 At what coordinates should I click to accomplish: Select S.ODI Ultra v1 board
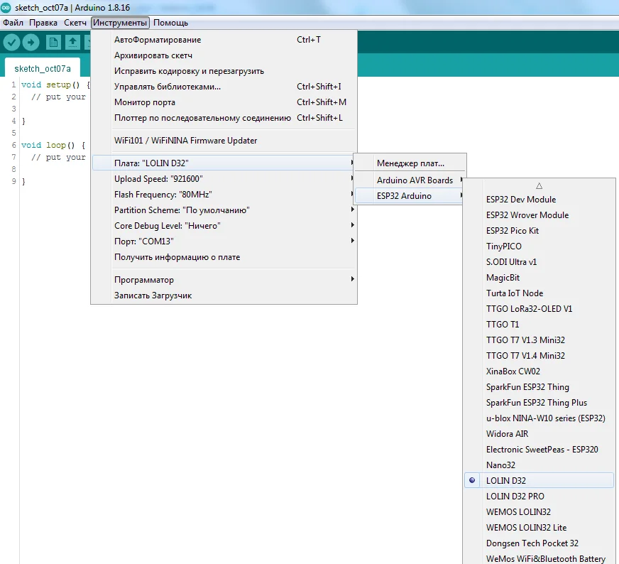click(x=539, y=262)
